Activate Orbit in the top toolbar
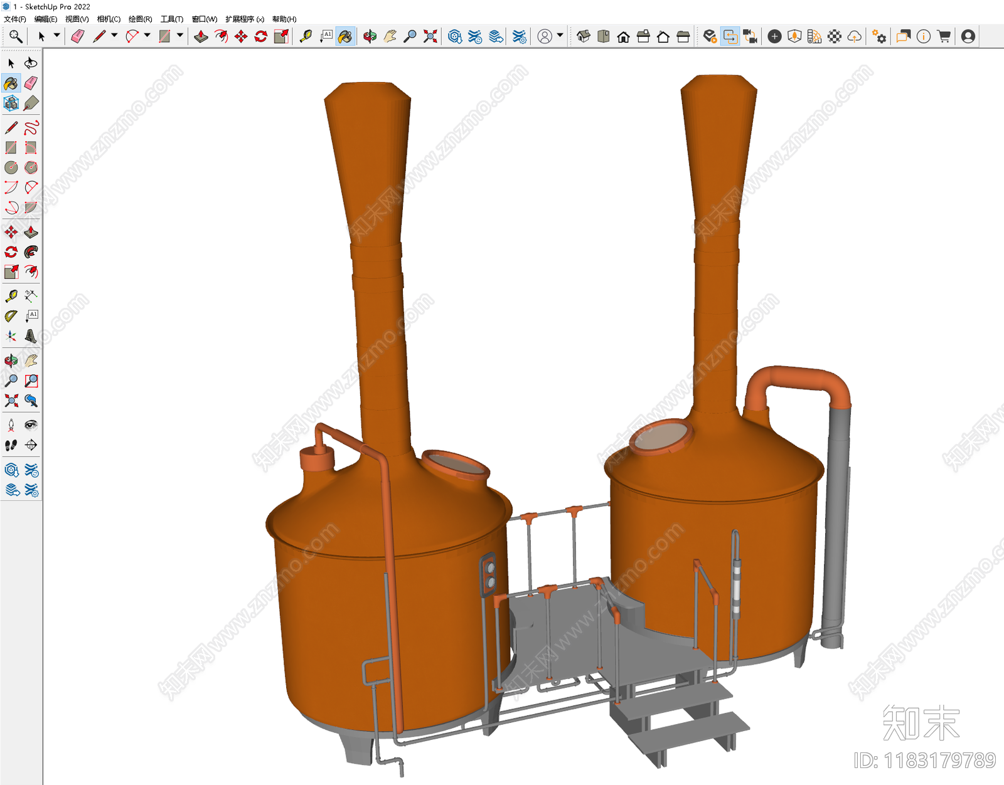The image size is (1004, 785). tap(370, 36)
